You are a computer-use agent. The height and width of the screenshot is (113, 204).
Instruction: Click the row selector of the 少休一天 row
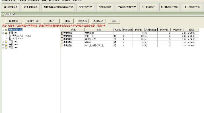(62, 36)
